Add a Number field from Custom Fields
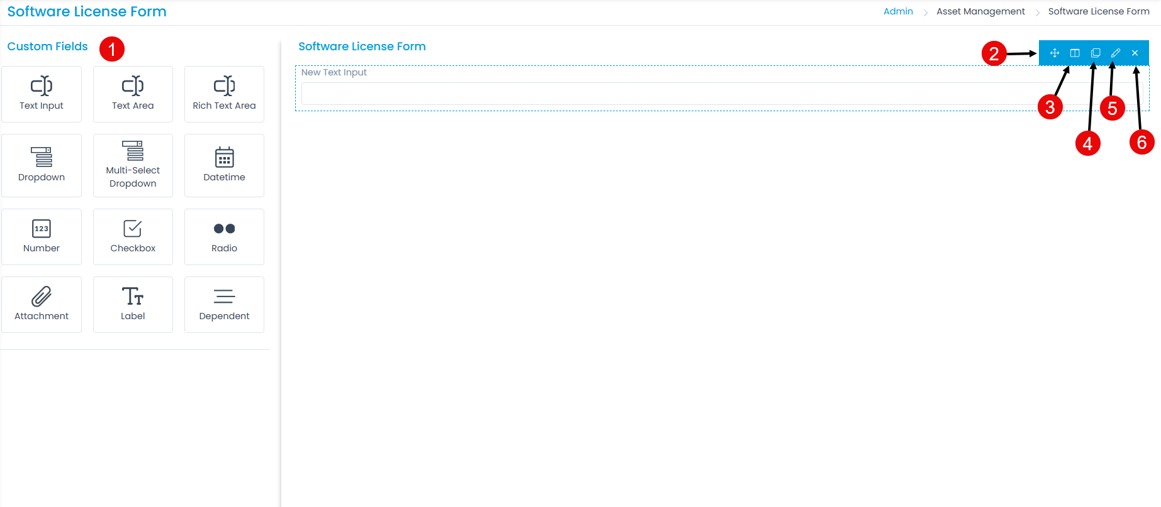Screen dimensions: 1161x507 tap(42, 237)
